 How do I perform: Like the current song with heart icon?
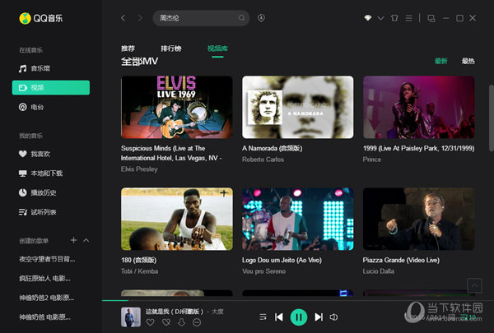point(151,322)
